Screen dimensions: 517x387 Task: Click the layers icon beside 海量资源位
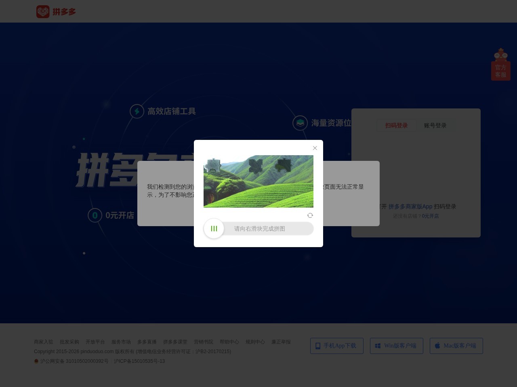coord(300,123)
